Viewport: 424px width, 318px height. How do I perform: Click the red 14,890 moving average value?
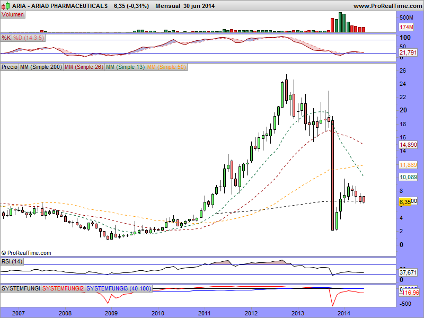(408, 145)
